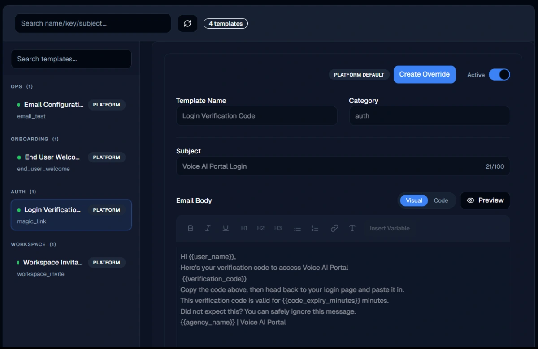Select the Visual editor mode
The height and width of the screenshot is (349, 538).
point(414,200)
